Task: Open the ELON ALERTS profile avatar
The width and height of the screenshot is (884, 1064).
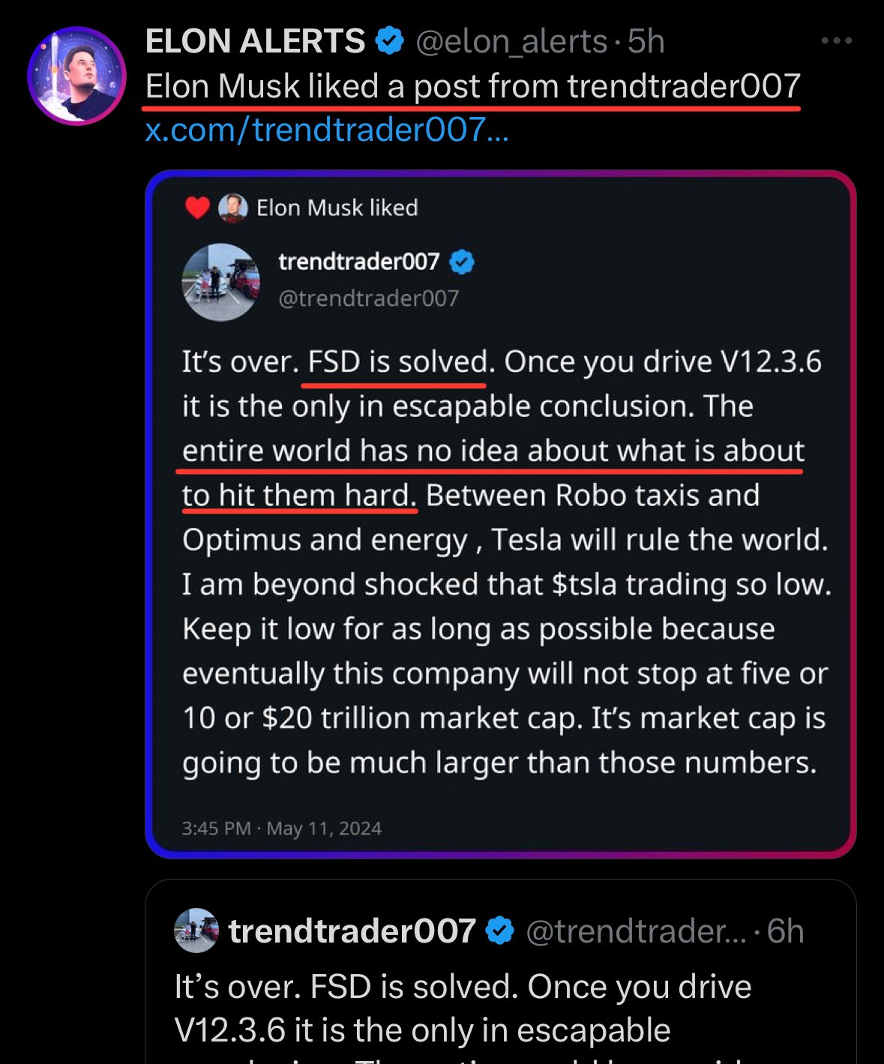Action: click(x=76, y=76)
